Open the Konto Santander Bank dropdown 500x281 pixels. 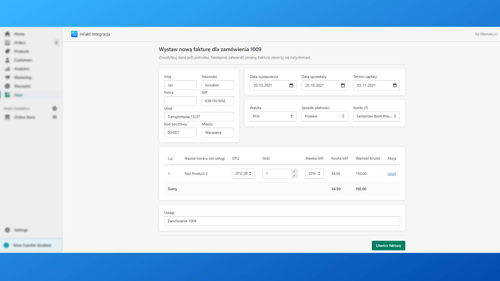coord(377,116)
